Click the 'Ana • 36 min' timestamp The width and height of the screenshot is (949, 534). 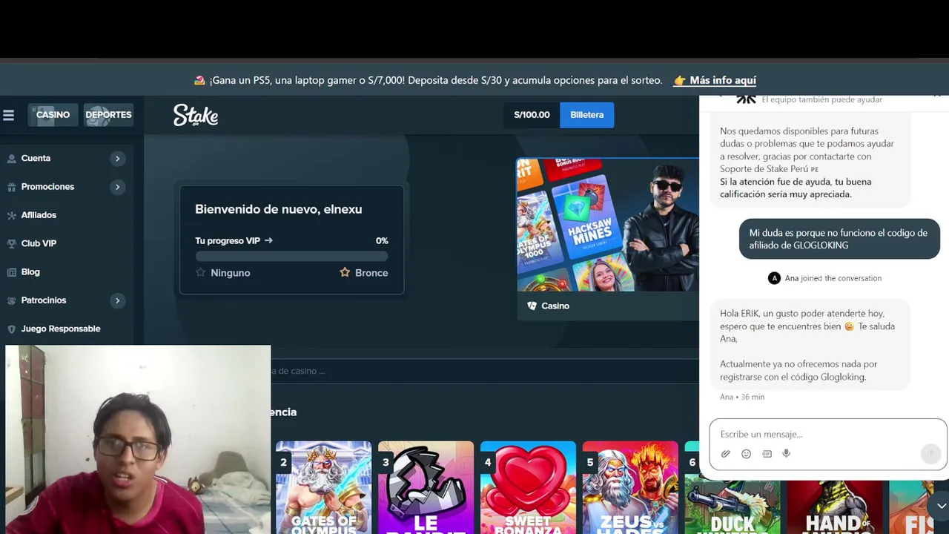click(x=742, y=397)
